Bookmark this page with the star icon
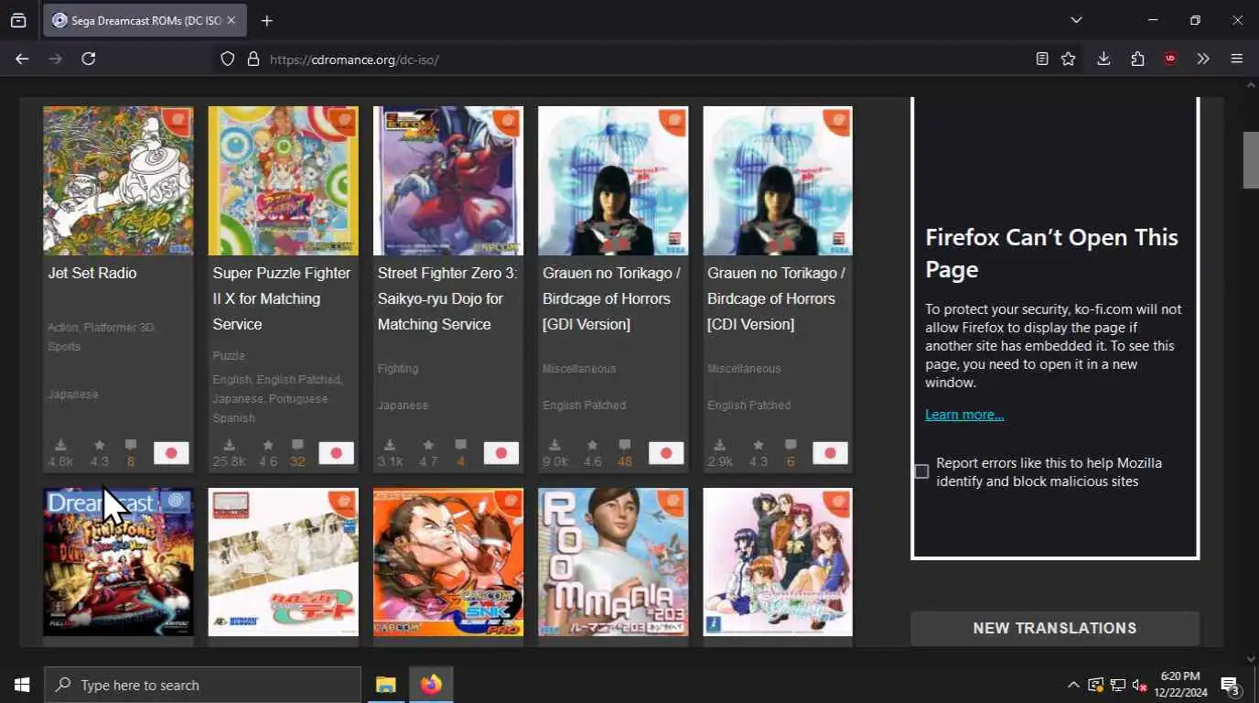The width and height of the screenshot is (1259, 703). point(1068,59)
